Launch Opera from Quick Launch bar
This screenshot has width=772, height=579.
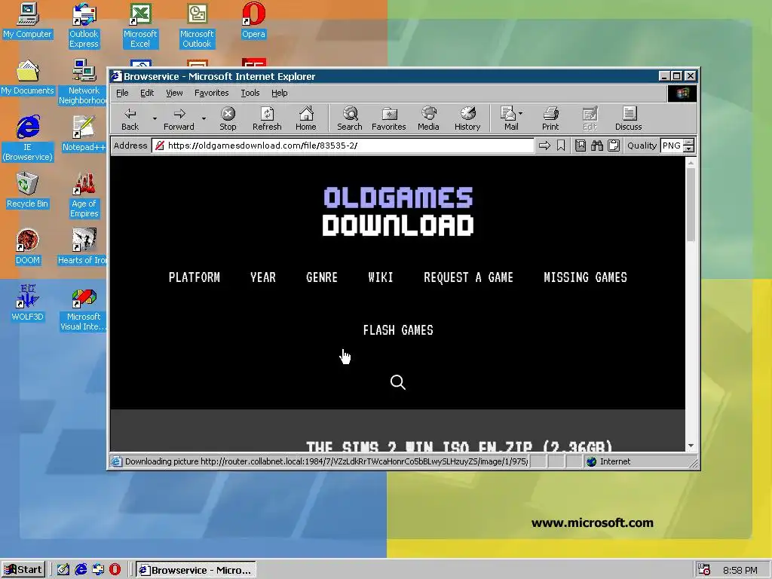115,570
